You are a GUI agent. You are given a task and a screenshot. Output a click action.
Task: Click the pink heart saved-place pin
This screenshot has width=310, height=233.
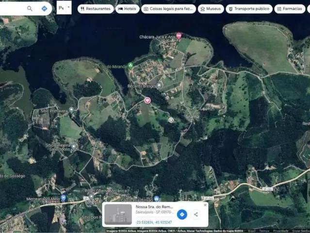tap(147, 100)
